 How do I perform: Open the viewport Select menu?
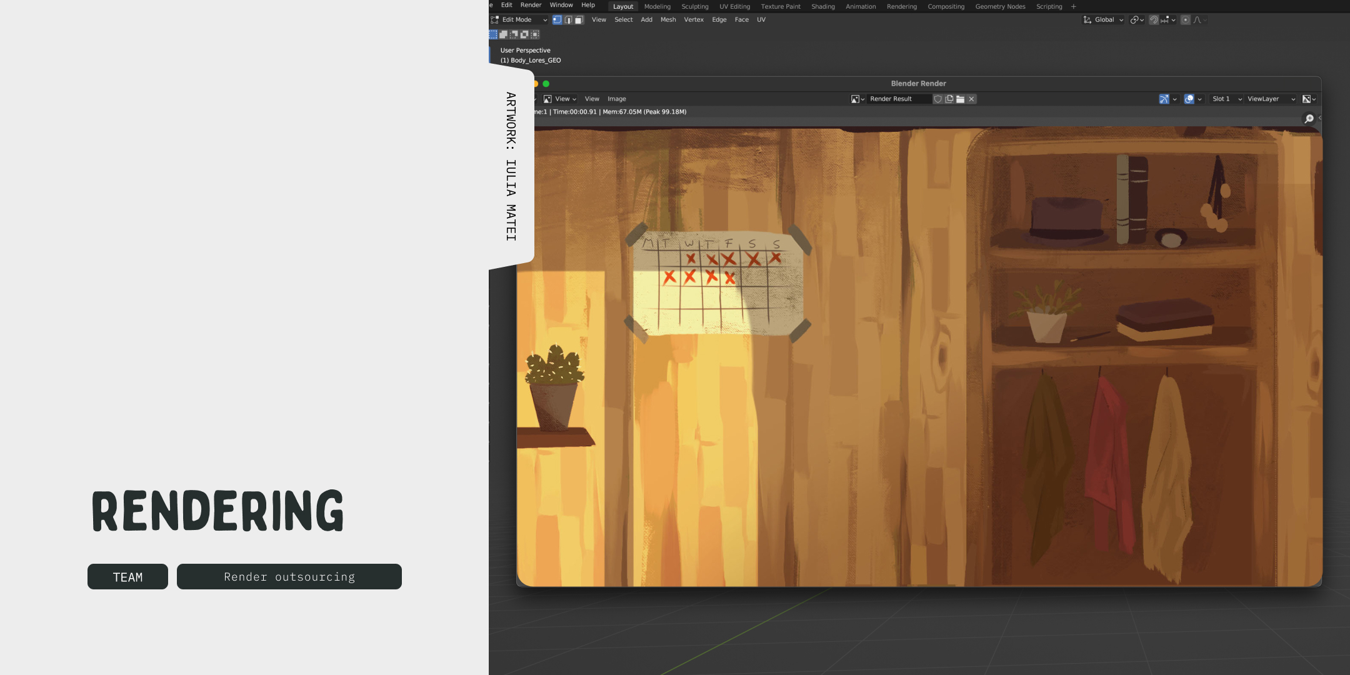point(623,20)
